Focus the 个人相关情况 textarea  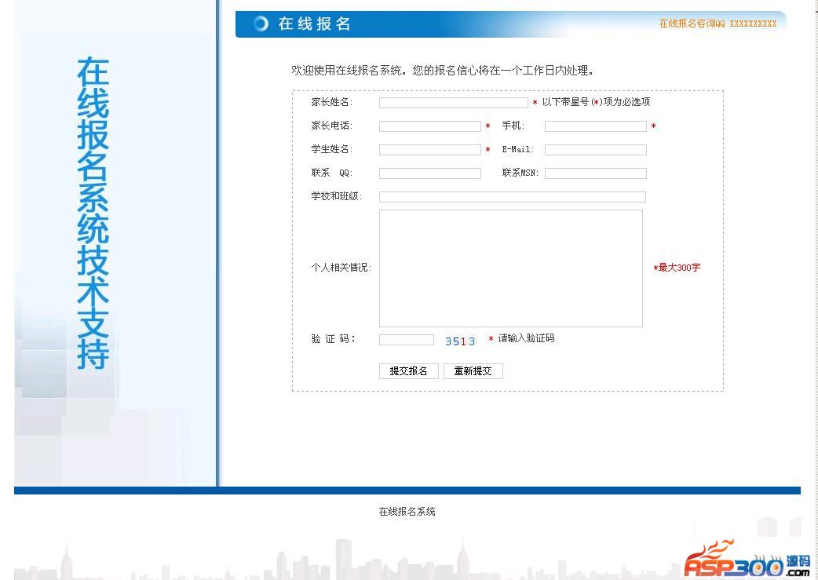[511, 268]
